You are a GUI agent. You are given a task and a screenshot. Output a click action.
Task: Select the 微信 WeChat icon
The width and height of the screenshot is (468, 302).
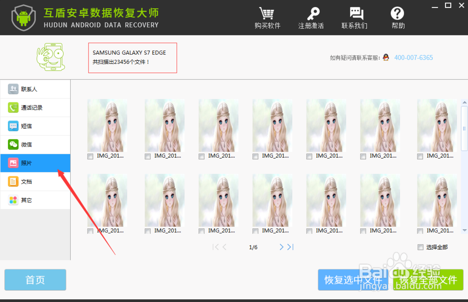click(x=13, y=144)
